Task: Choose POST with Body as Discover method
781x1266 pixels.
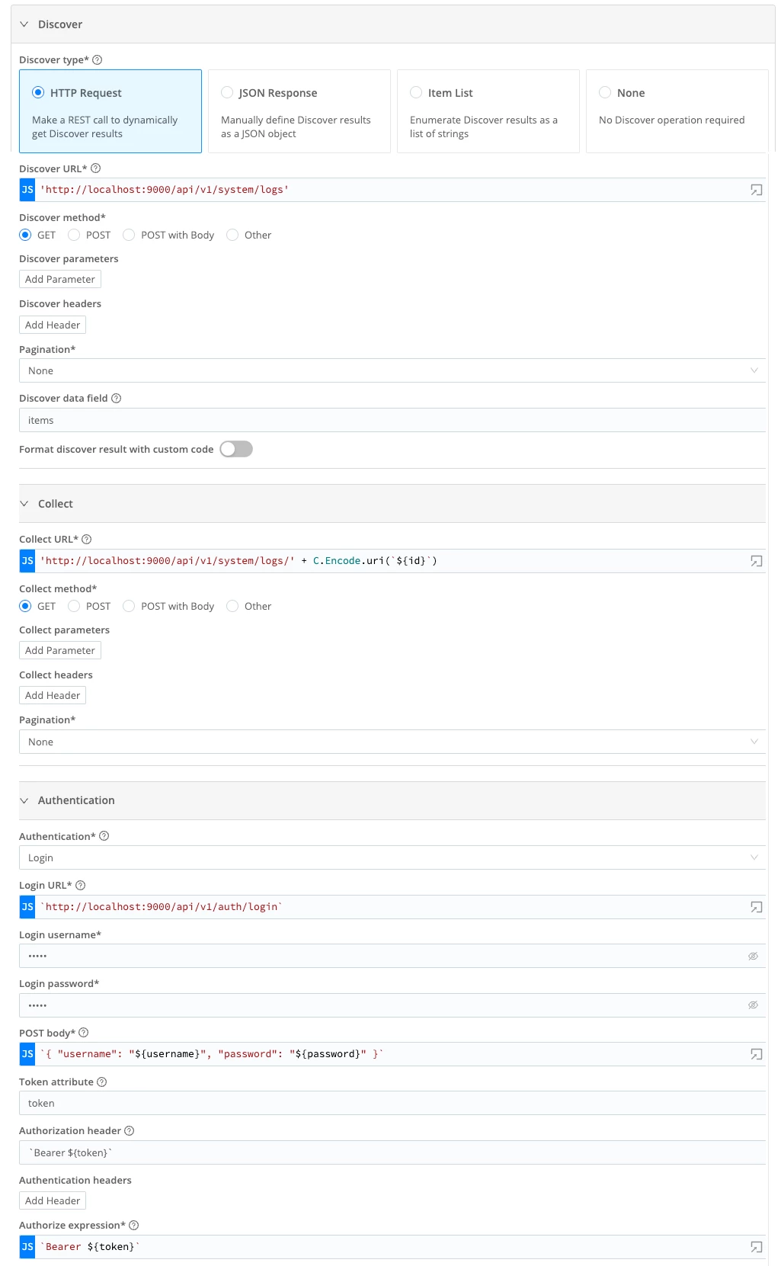Action: [129, 235]
